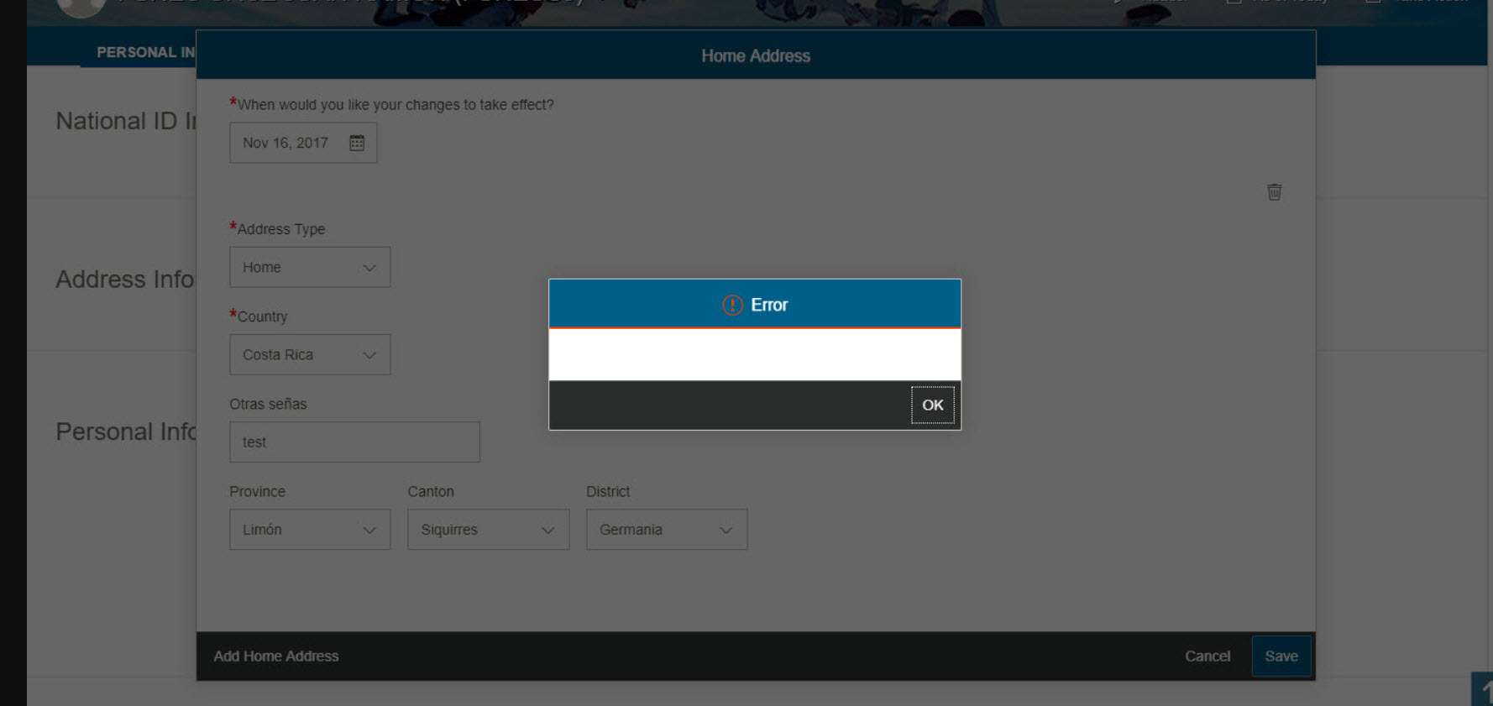Image resolution: width=1493 pixels, height=706 pixels.
Task: Click the Otras señas text field
Action: tap(354, 442)
